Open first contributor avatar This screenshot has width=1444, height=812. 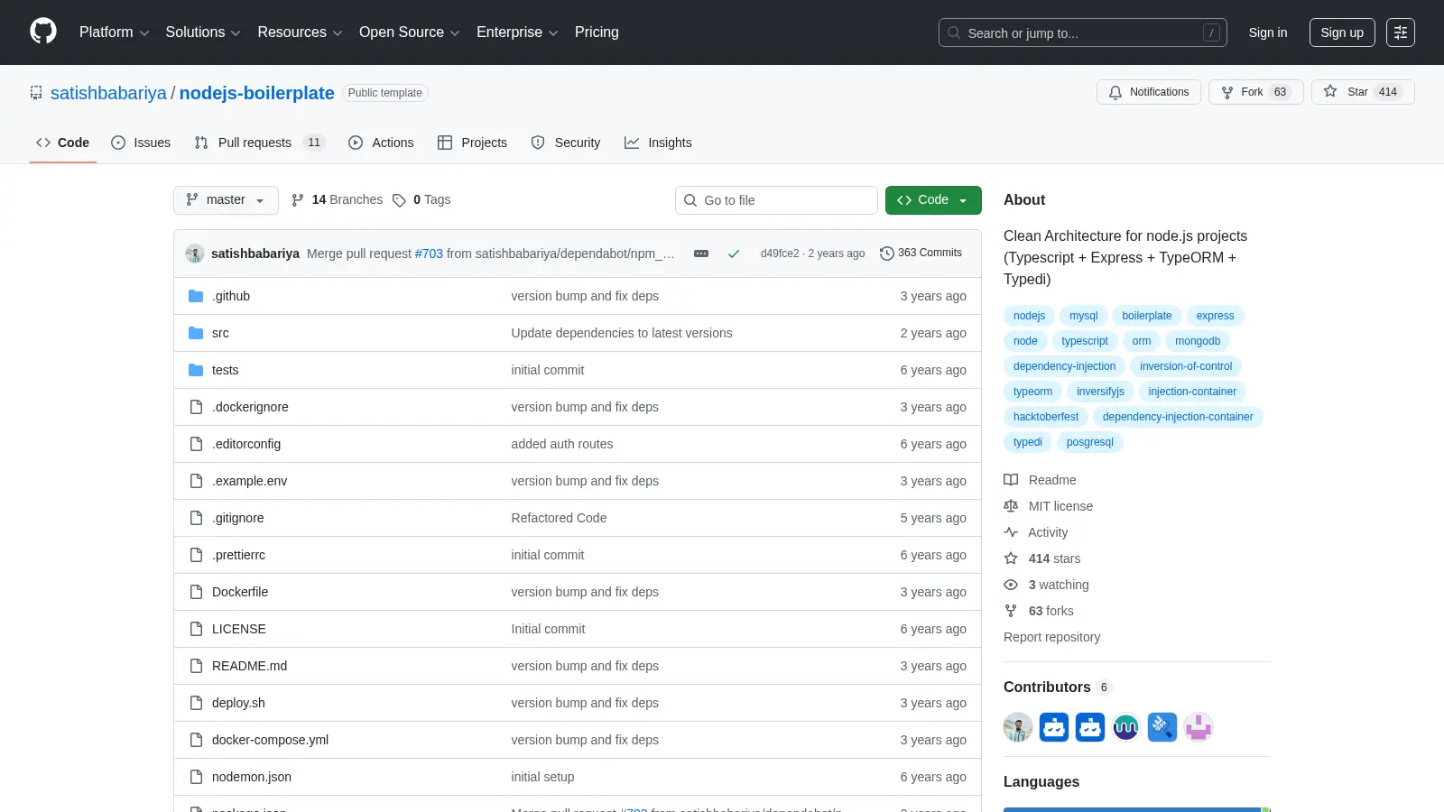coord(1018,727)
